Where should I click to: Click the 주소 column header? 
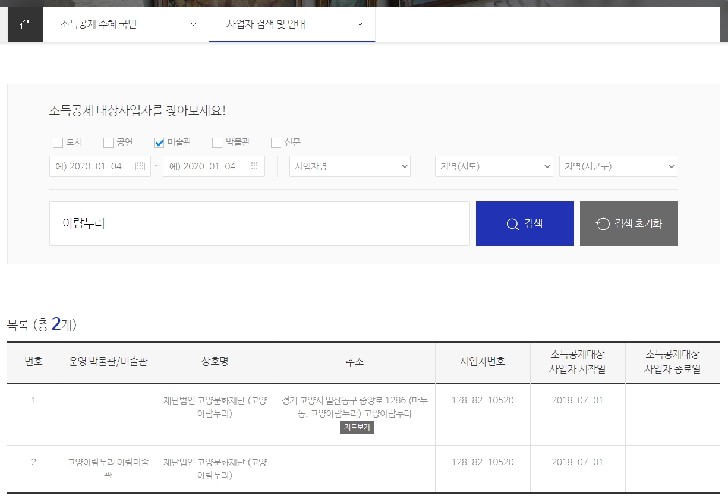355,362
